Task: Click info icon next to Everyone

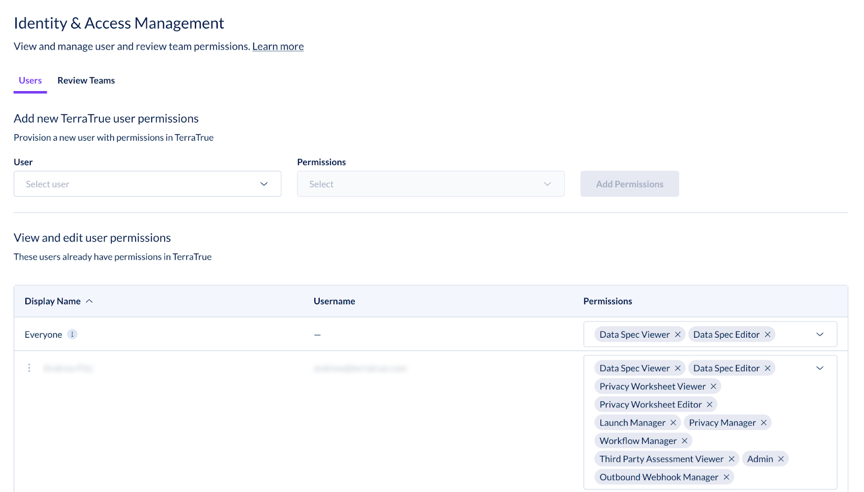Action: pos(72,334)
